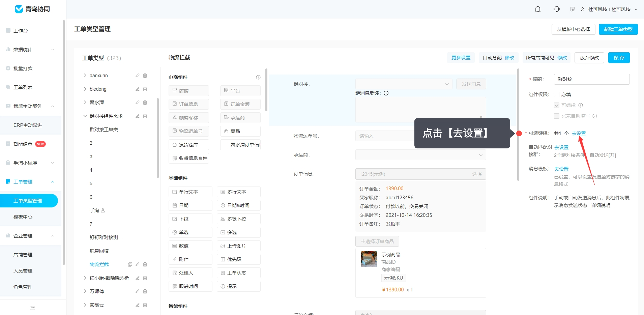
Task: Collapse the 群对接组件需求 node
Action: point(85,116)
